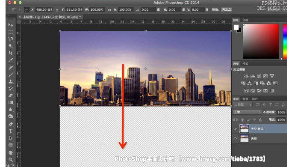Switch to the 色板 Swatches tab

click(x=245, y=20)
